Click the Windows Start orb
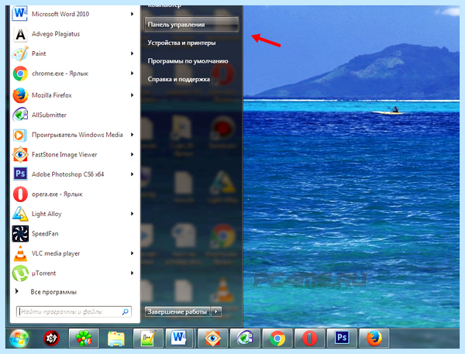The height and width of the screenshot is (354, 465). 19,339
